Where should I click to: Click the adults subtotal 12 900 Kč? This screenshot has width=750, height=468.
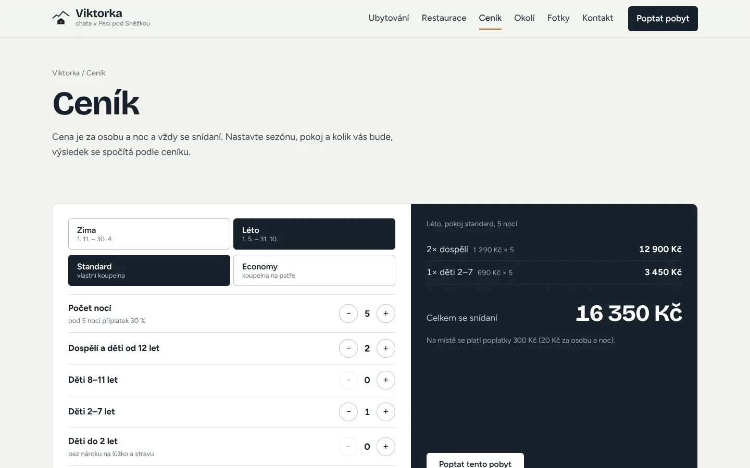(x=660, y=249)
